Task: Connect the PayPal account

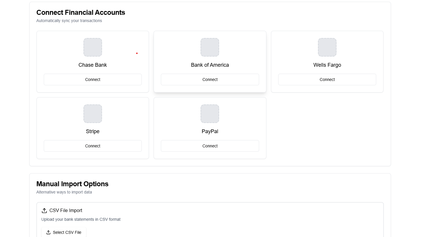Action: (x=210, y=146)
